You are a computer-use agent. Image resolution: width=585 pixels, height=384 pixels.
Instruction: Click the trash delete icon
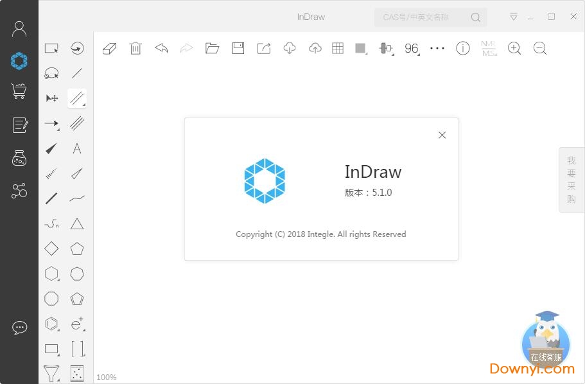tap(135, 48)
